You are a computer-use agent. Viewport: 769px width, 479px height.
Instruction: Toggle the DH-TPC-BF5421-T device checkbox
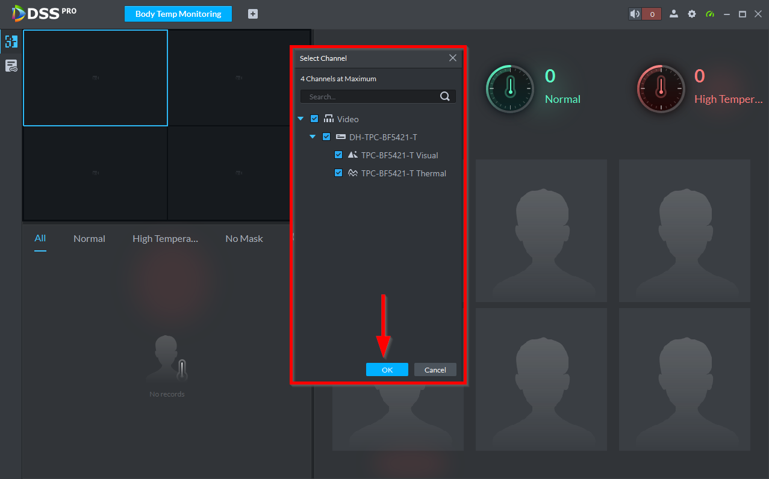tap(326, 137)
